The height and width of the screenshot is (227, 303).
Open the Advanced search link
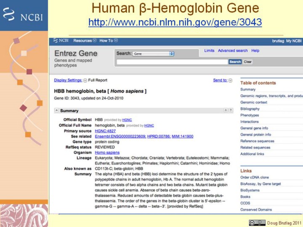(232, 51)
